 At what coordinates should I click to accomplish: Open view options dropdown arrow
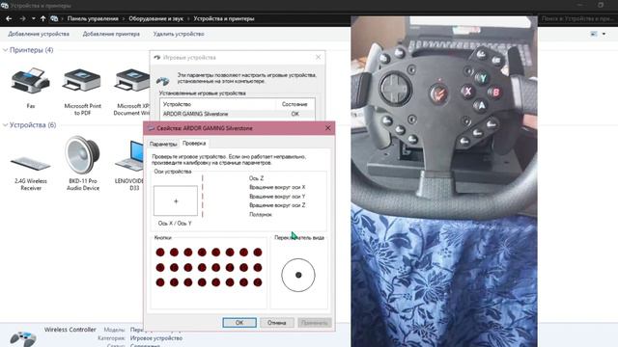pyautogui.click(x=604, y=34)
